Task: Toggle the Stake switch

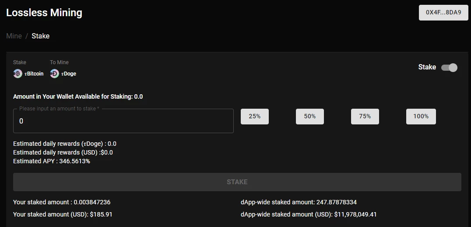Action: click(449, 67)
